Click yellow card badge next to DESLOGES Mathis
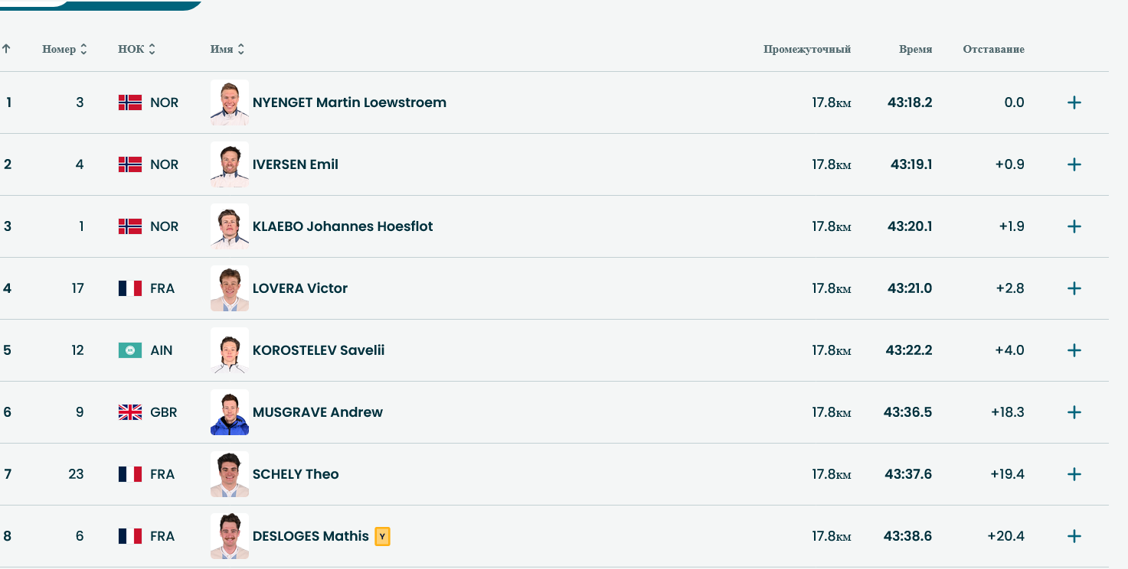Image resolution: width=1128 pixels, height=569 pixels. [x=382, y=537]
